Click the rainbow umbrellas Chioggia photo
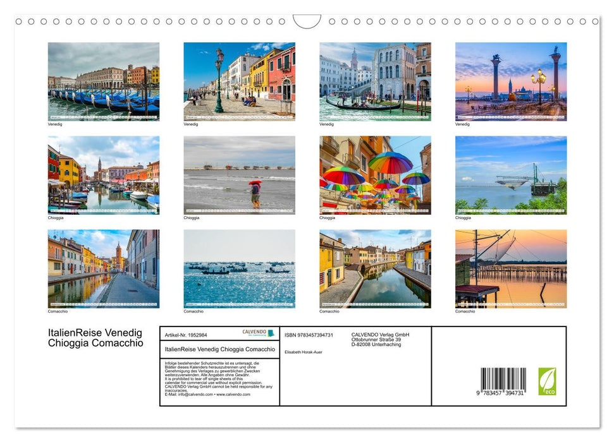The height and width of the screenshot is (442, 614). (375, 176)
